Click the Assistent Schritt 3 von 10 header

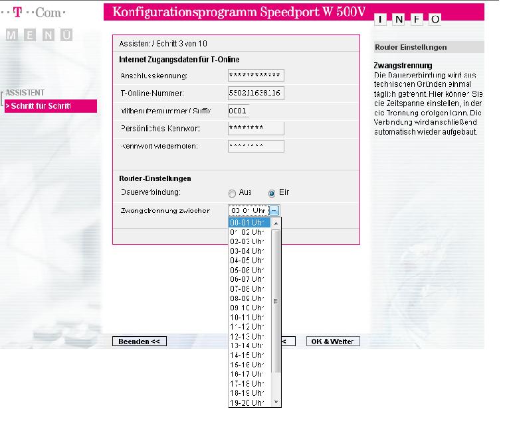(x=163, y=44)
